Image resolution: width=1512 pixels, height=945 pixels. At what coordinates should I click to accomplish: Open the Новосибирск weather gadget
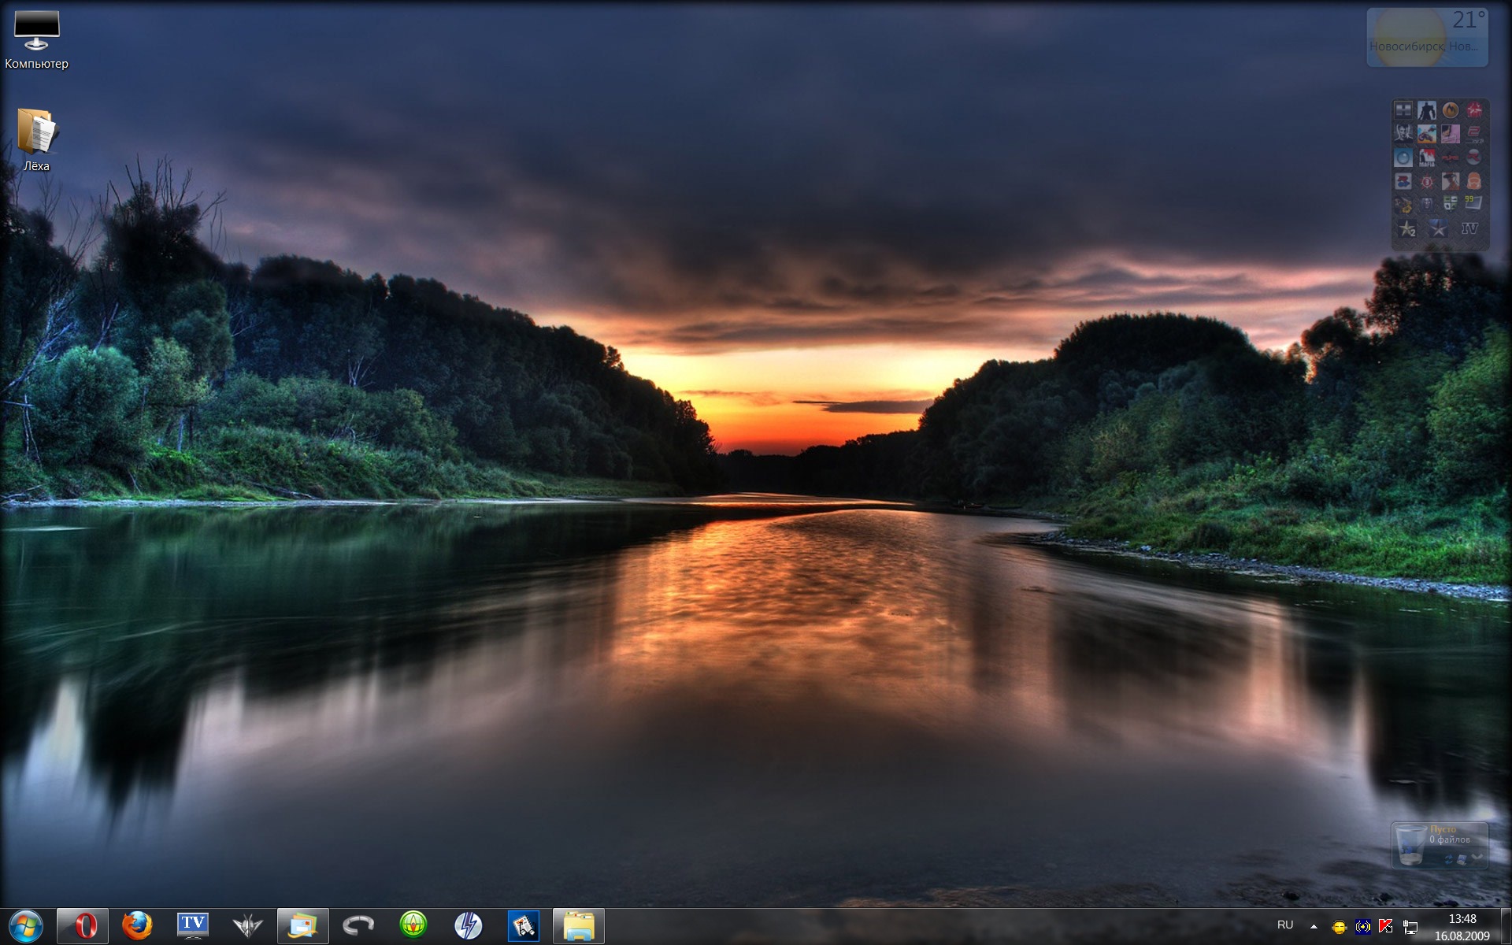coord(1427,37)
